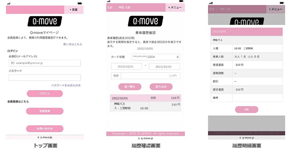Click the お問い合わせ contact button

[x=45, y=129]
